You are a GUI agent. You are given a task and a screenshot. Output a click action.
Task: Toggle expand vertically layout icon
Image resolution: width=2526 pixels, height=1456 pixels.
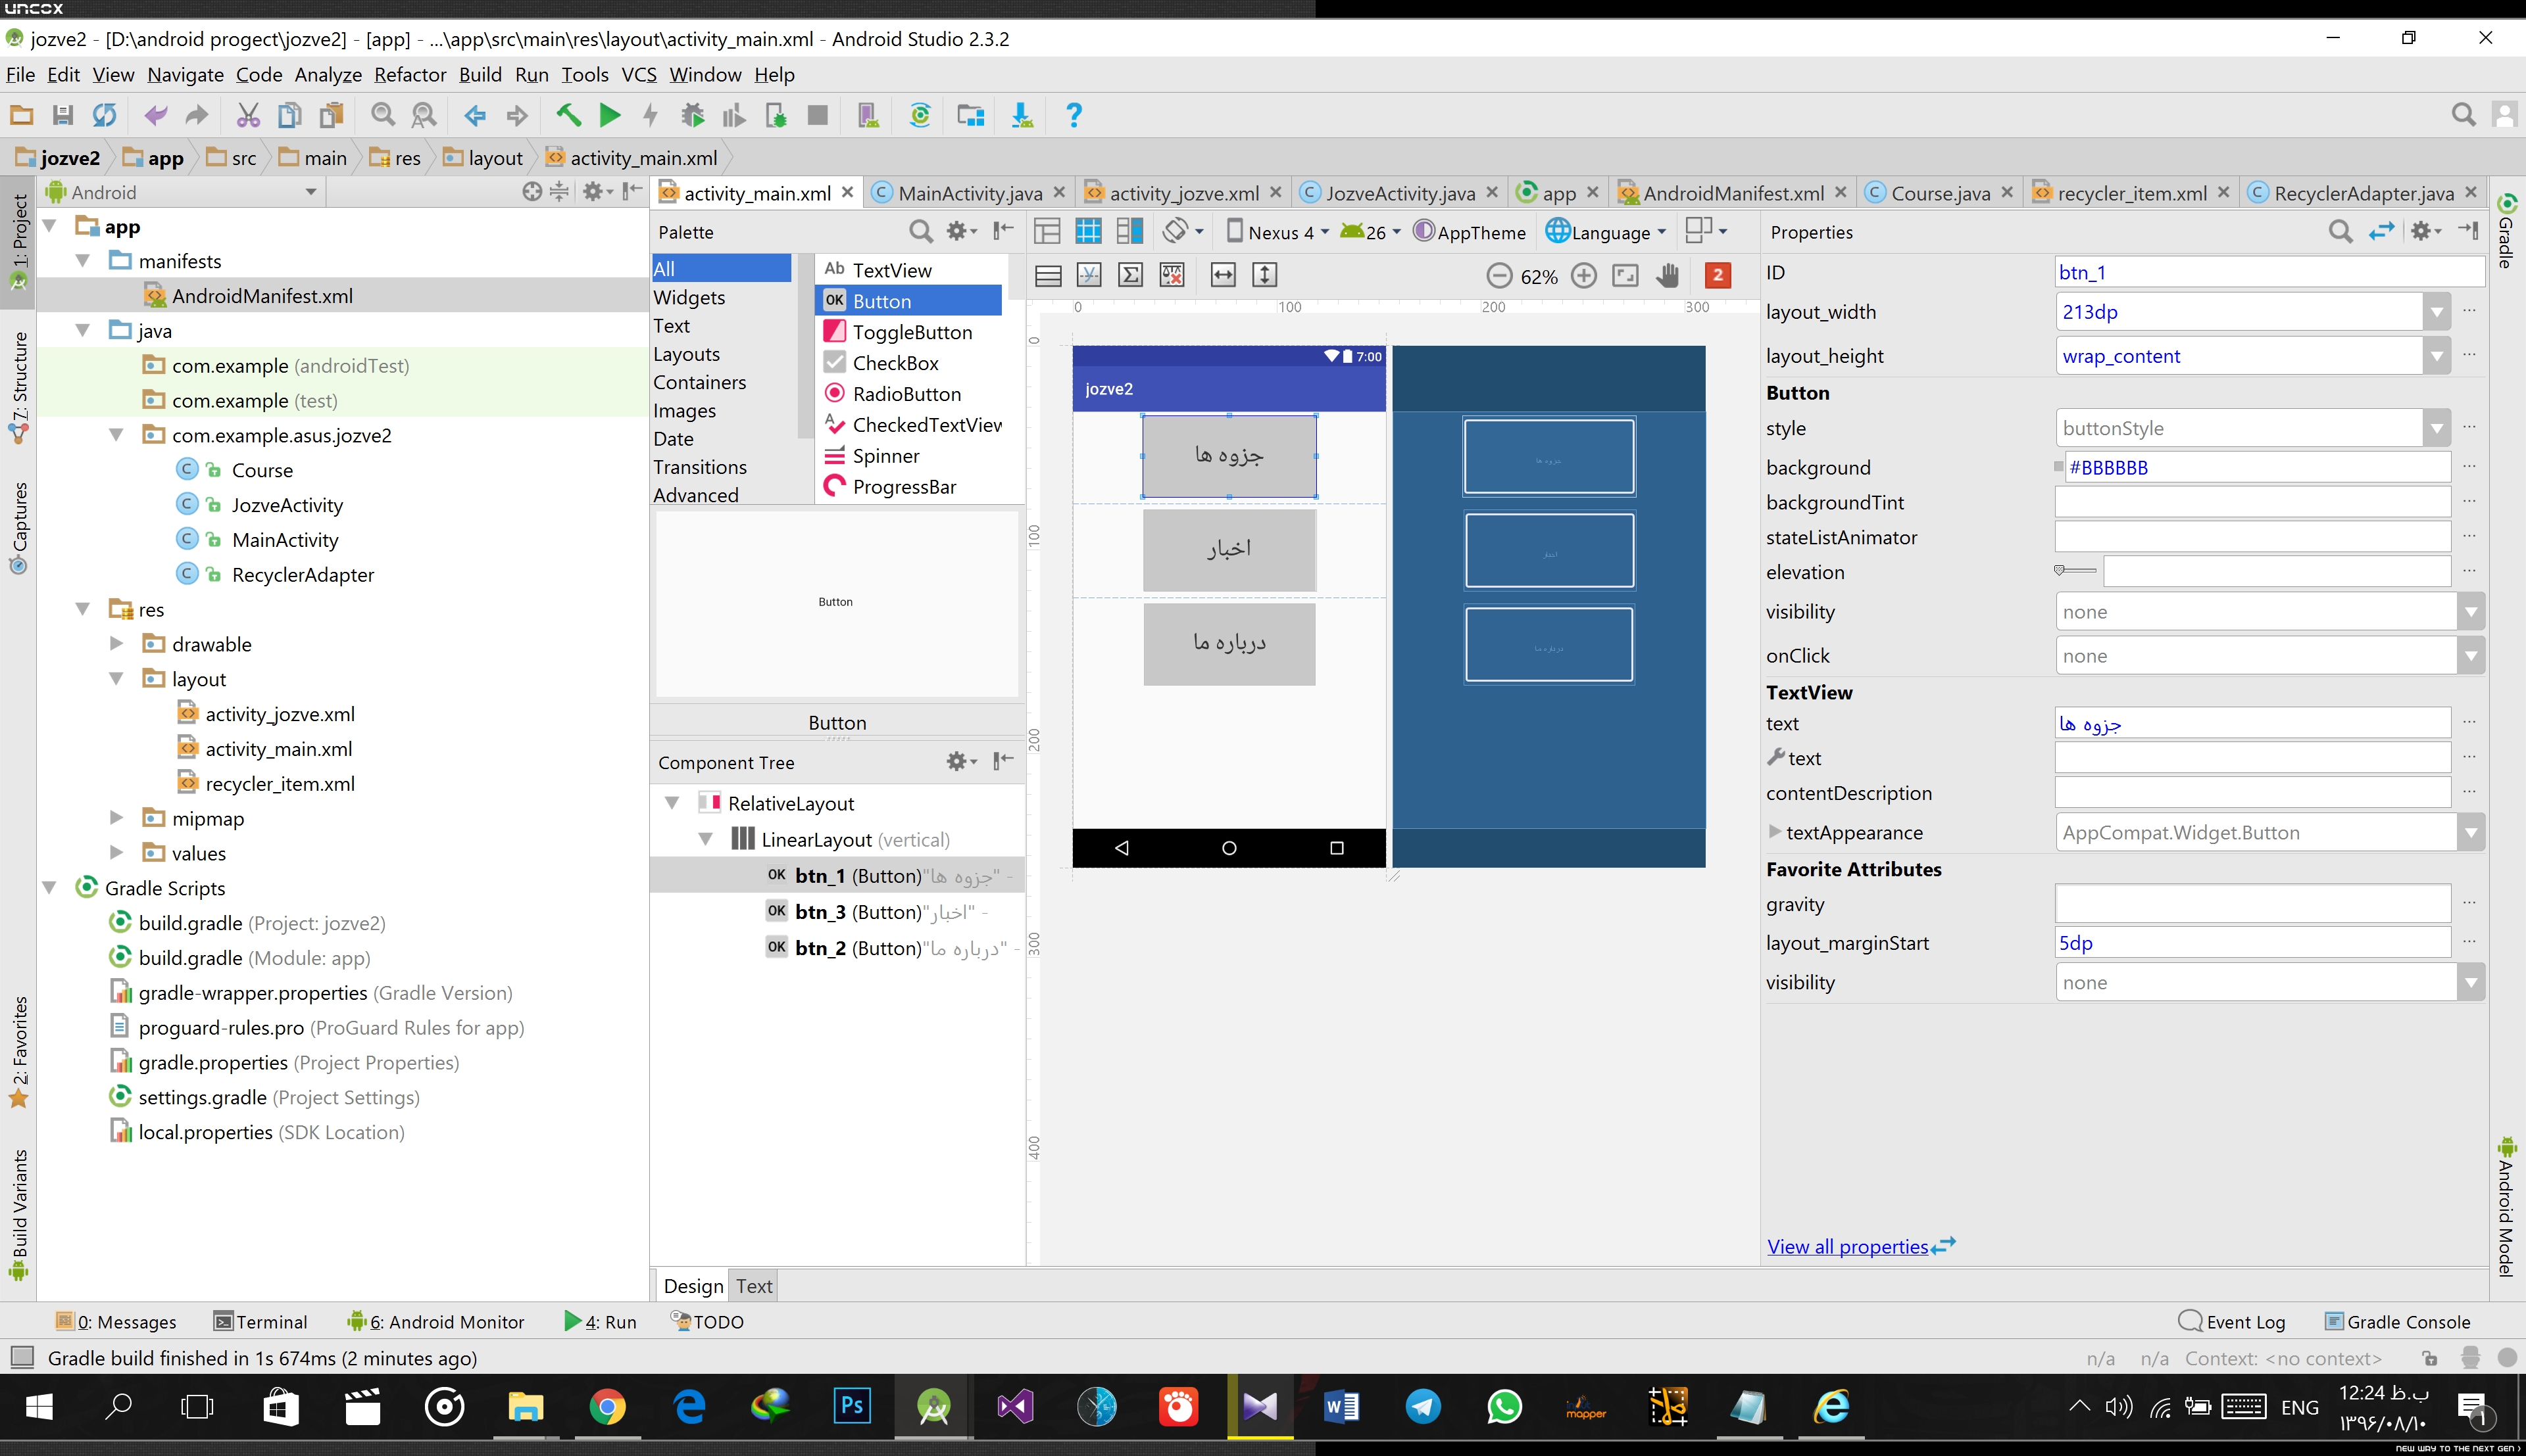(1264, 276)
